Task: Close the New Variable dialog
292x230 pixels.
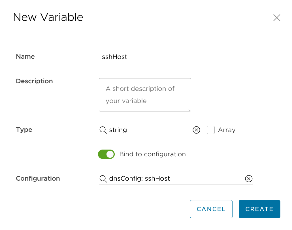Action: tap(276, 18)
